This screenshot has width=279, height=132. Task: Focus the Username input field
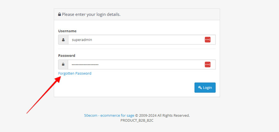pyautogui.click(x=142, y=40)
